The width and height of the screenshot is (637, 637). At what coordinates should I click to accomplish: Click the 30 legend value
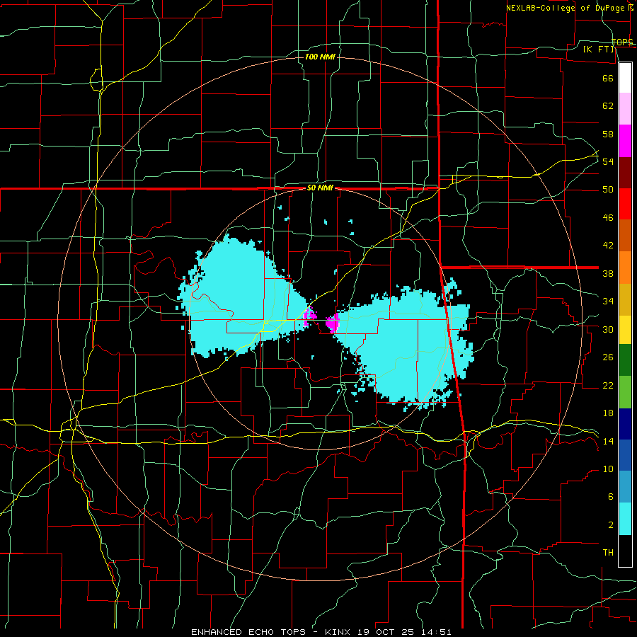[608, 329]
